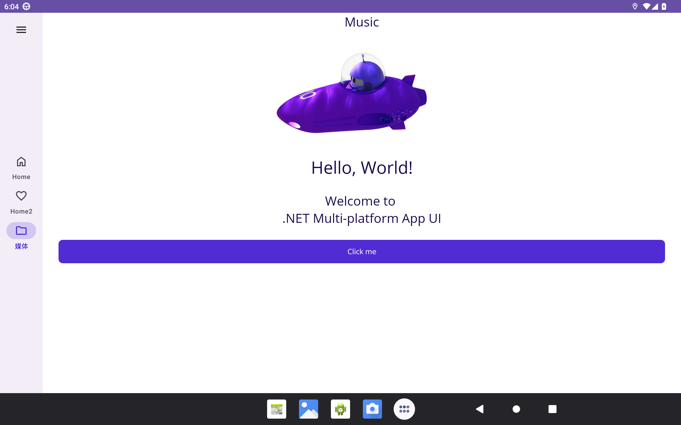The image size is (681, 425).
Task: Open the hamburger flyout menu
Action: [x=21, y=30]
